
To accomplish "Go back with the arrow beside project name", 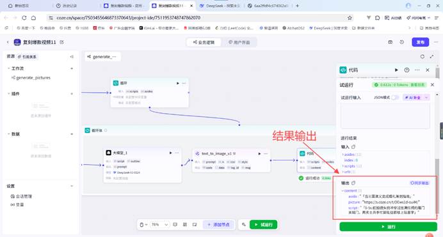I will 8,42.
